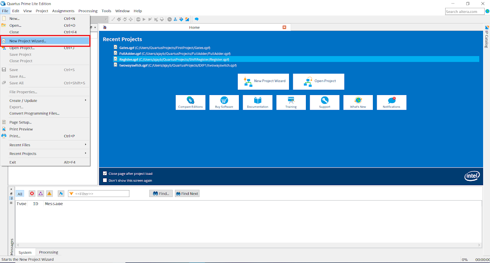This screenshot has width=490, height=263.
Task: Click the Home icon on Home tab
Action: click(105, 27)
